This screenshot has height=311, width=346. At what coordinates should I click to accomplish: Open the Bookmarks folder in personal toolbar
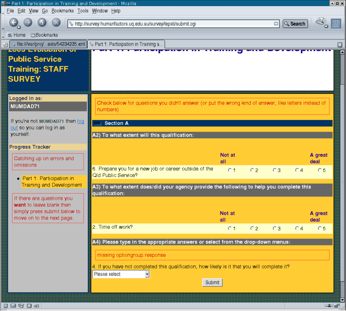pyautogui.click(x=44, y=35)
